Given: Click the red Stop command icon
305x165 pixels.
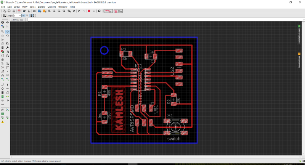Looking at the screenshot, I should 89,11.
